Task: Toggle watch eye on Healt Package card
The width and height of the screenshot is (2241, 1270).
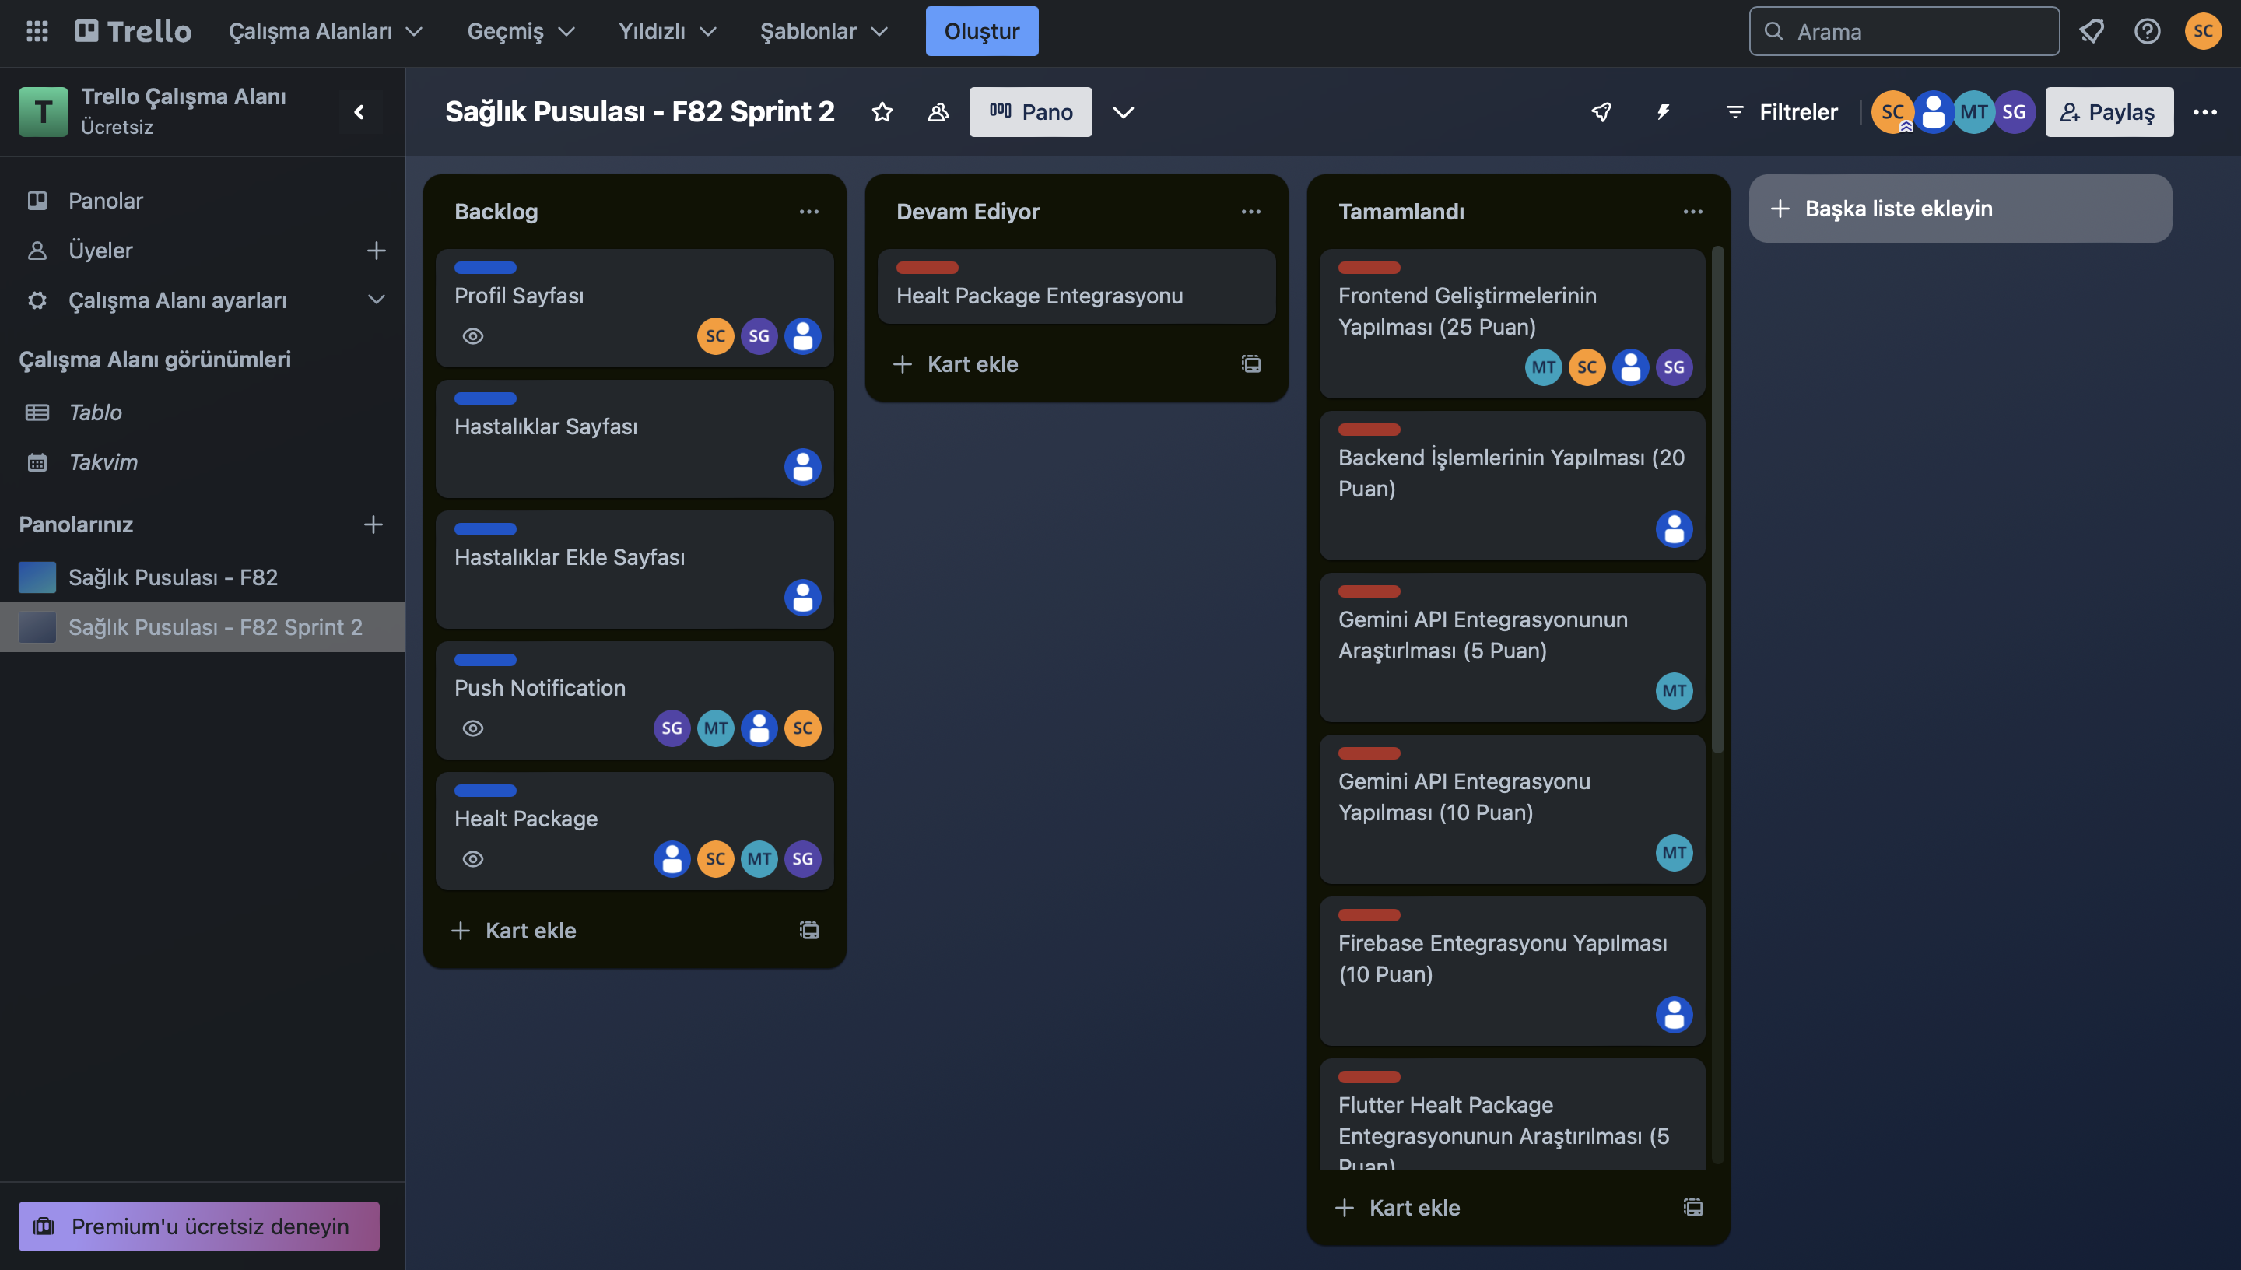Action: pos(472,859)
